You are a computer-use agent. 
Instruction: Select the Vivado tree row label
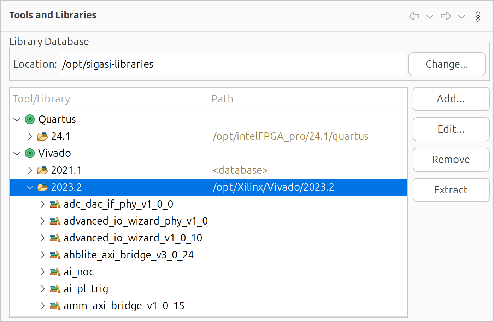[54, 153]
